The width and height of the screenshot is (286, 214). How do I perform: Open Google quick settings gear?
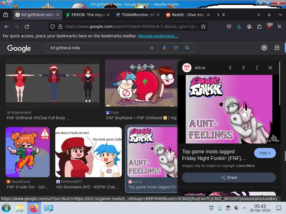264,48
